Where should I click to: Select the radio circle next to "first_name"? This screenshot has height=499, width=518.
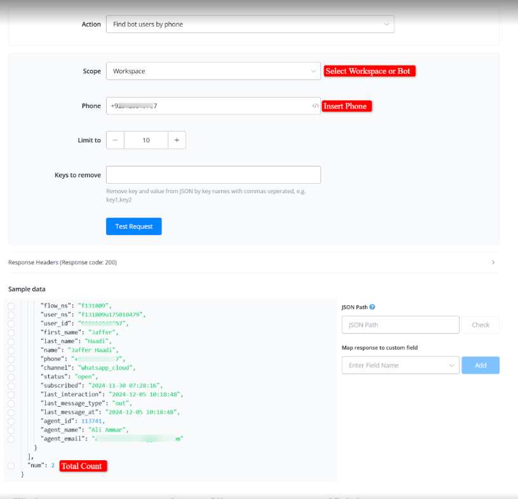pyautogui.click(x=11, y=332)
